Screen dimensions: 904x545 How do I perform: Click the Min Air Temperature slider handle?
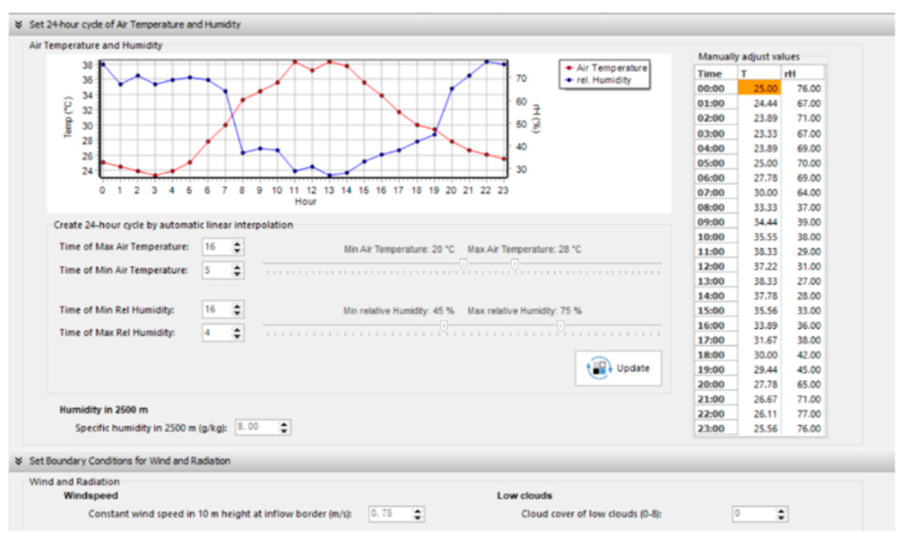click(463, 263)
